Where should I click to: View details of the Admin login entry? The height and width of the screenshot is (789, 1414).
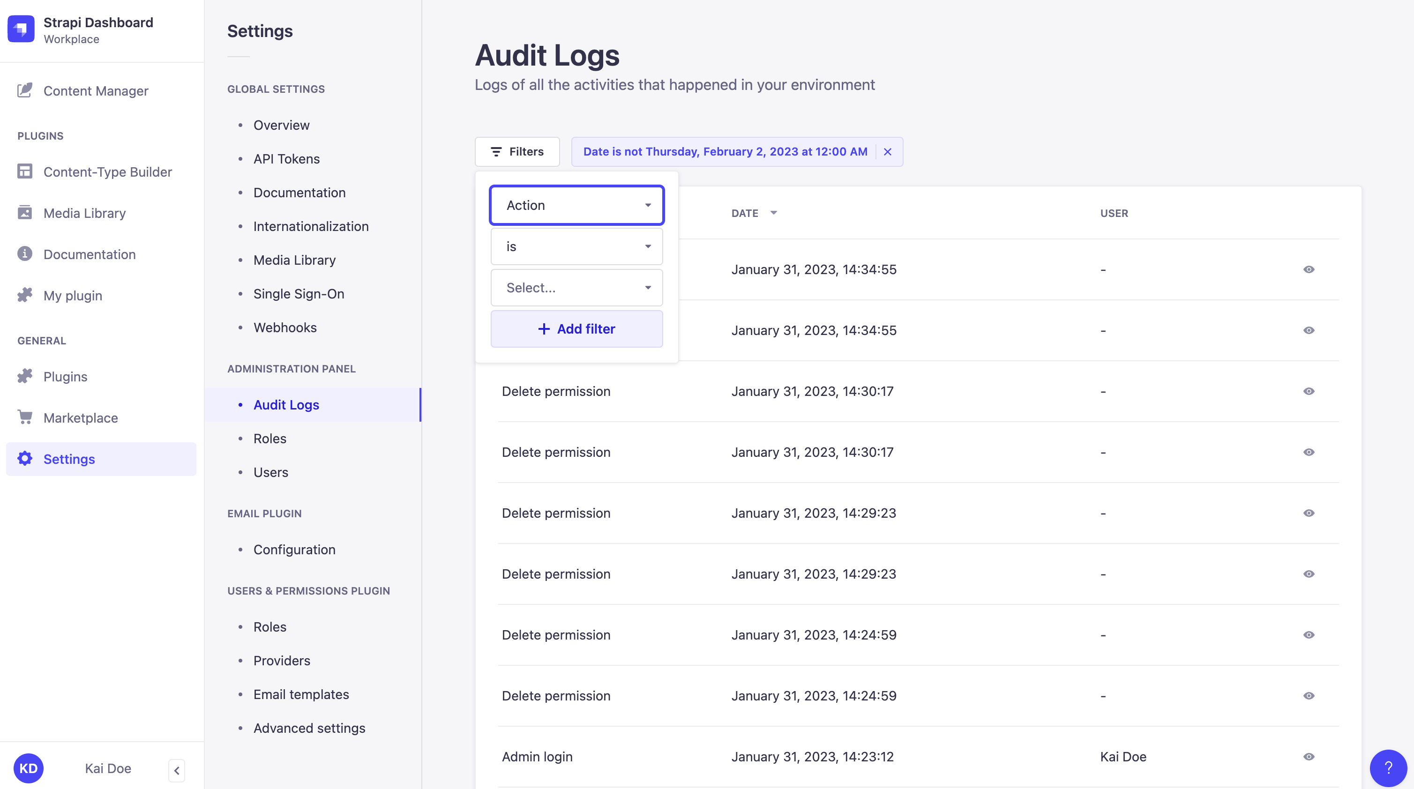click(x=1309, y=757)
